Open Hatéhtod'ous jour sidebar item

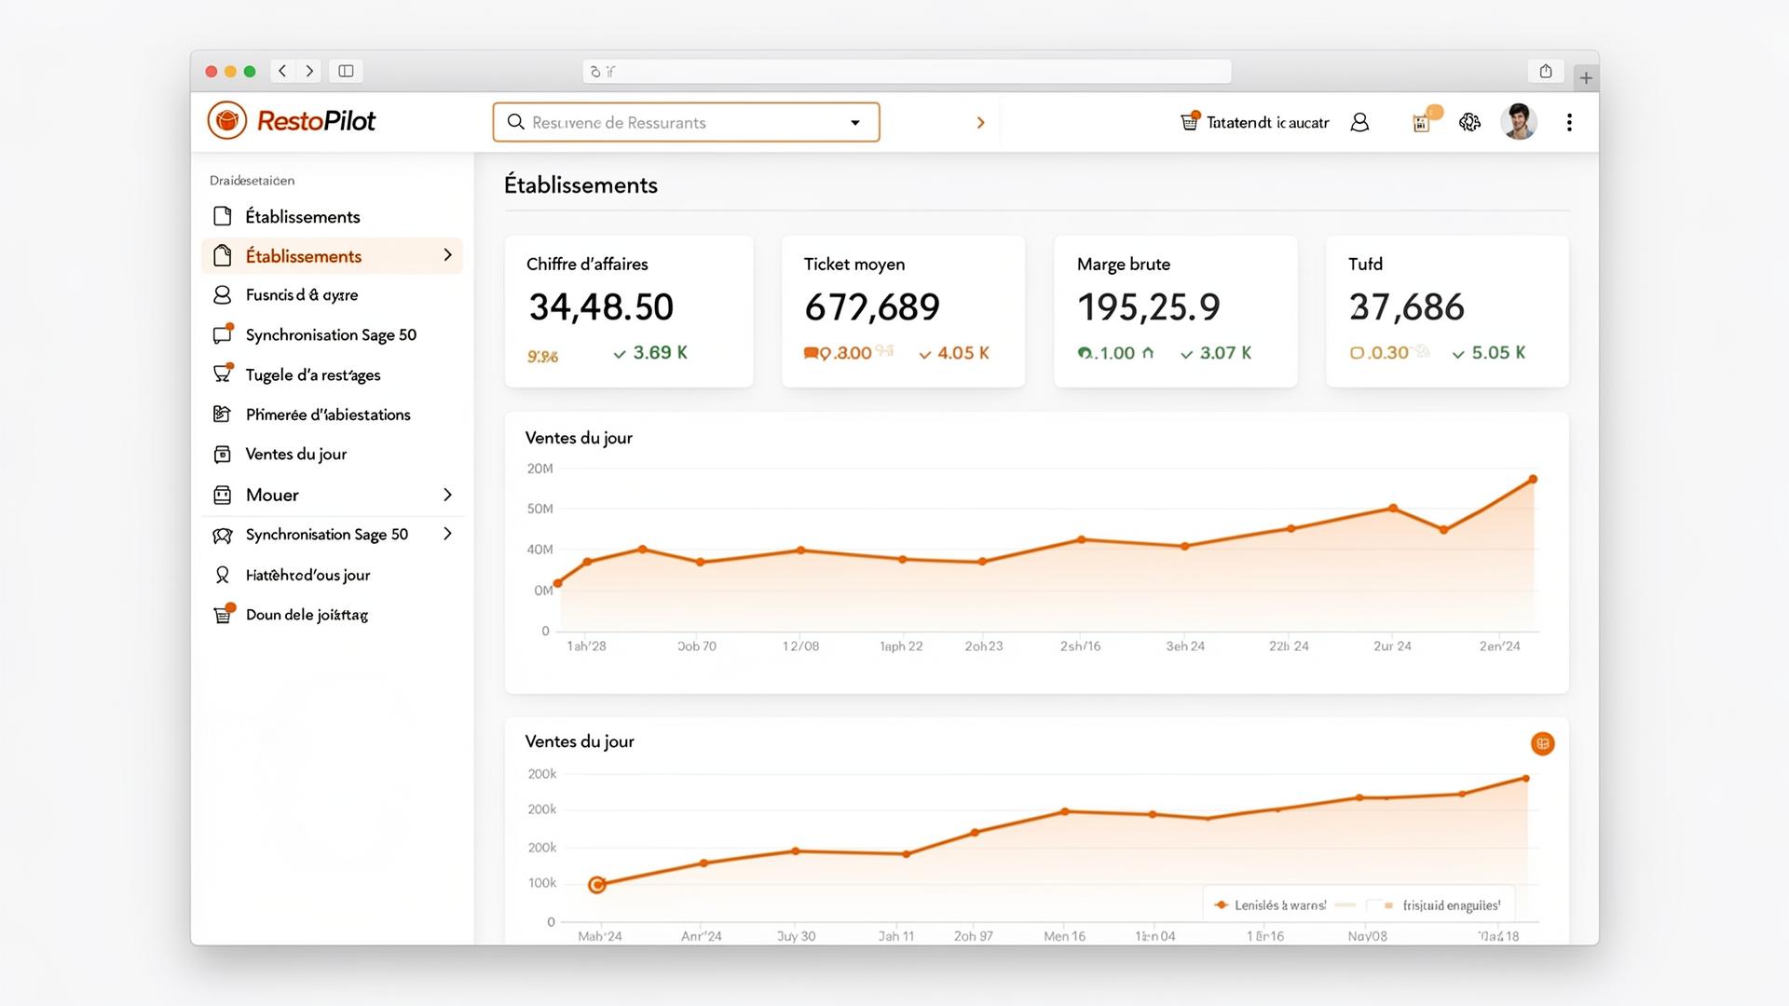pyautogui.click(x=332, y=575)
